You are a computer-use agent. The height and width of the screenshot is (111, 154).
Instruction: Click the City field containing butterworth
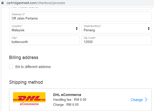[44, 40]
